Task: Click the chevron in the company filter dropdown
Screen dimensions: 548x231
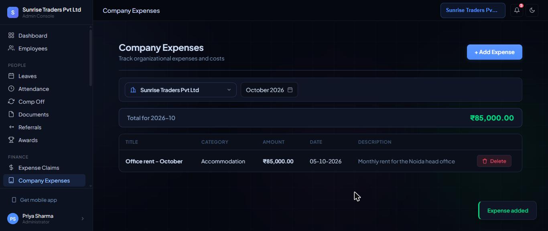Action: click(x=229, y=90)
